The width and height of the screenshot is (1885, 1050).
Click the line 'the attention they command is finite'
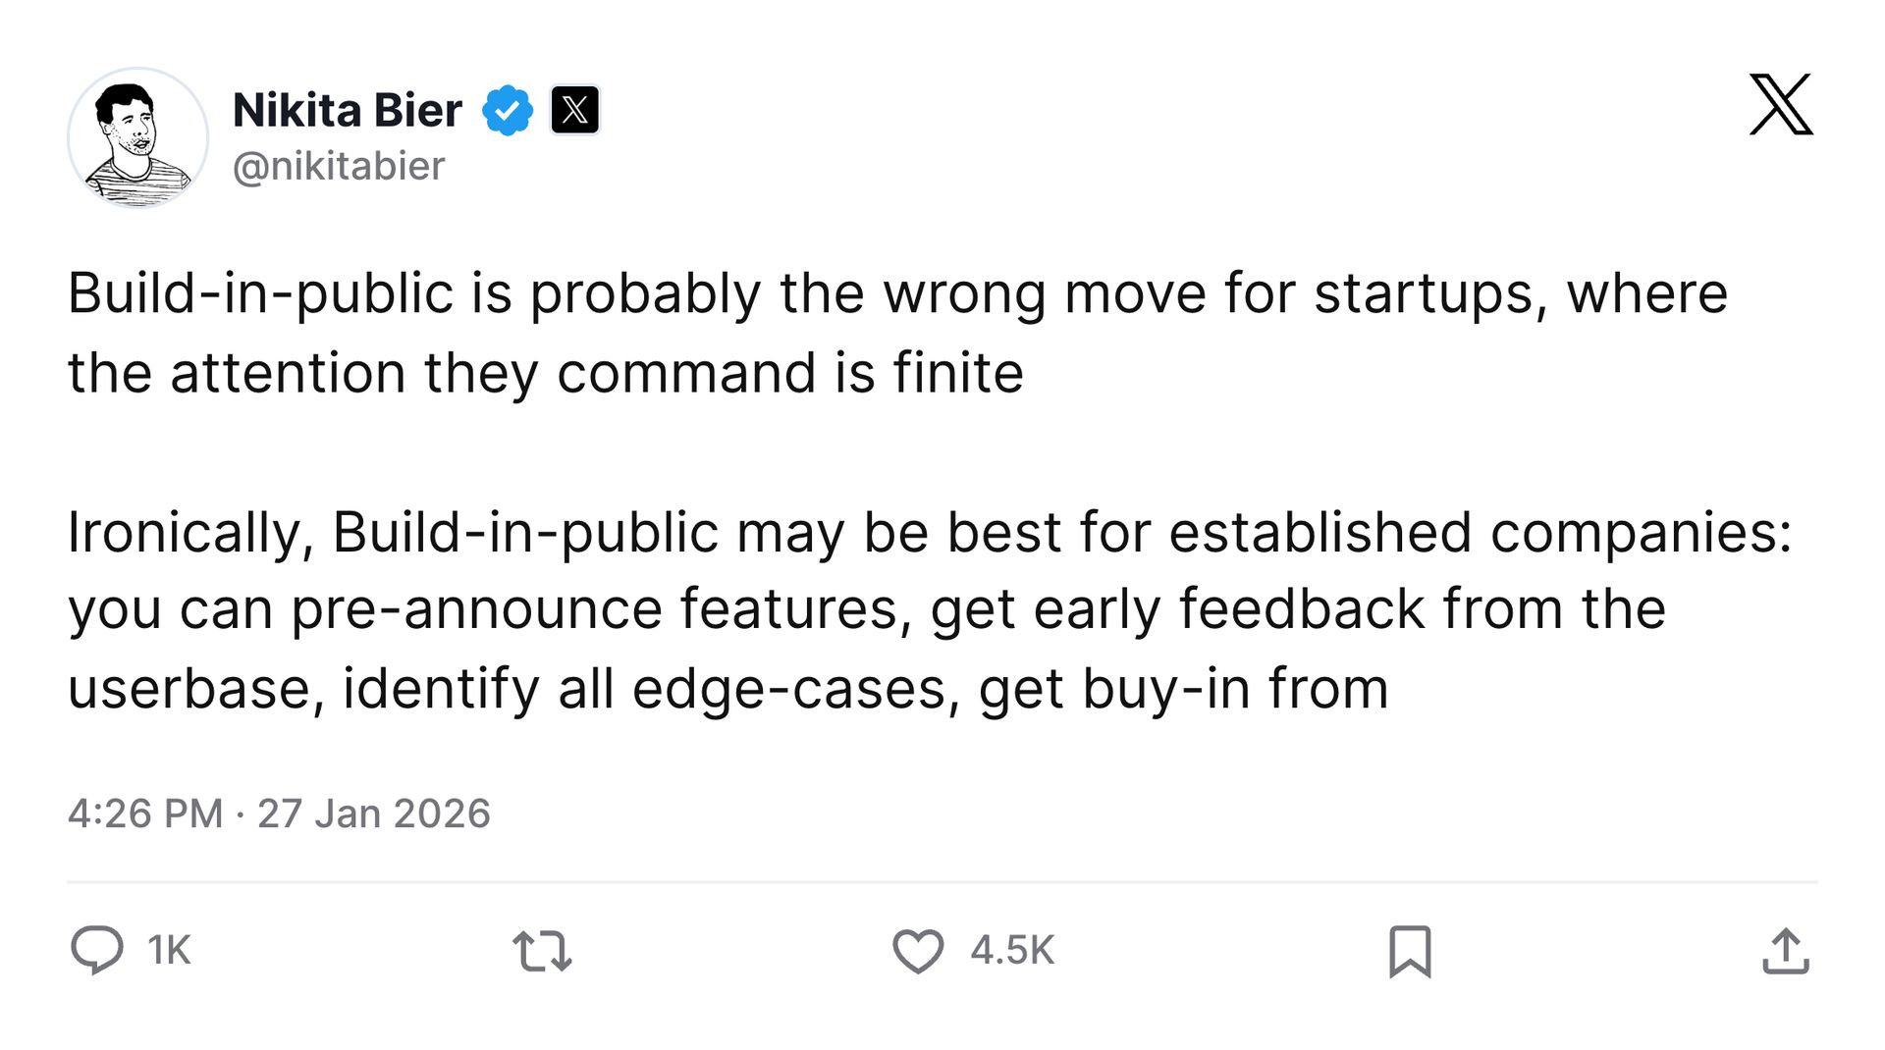pos(545,373)
